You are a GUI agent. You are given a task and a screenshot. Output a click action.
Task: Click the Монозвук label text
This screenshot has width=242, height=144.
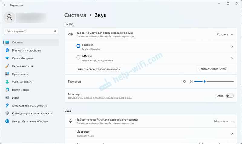(74, 94)
